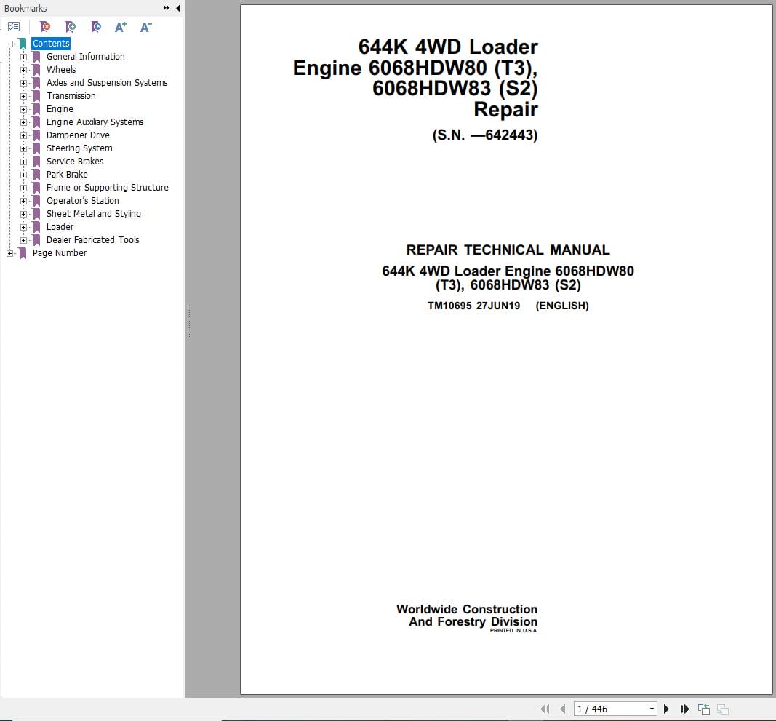
Task: Expand the Engine Auxiliary Systems bookmark
Action: pyautogui.click(x=23, y=122)
